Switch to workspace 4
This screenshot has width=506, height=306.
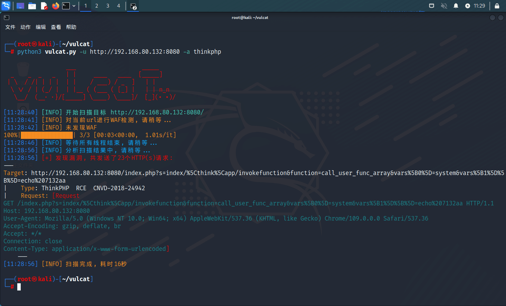click(118, 6)
